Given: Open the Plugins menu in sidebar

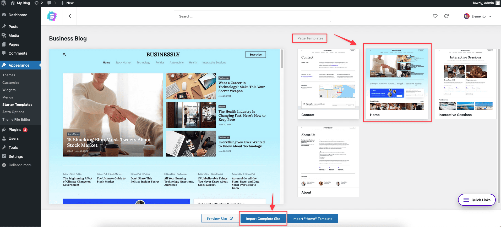Looking at the screenshot, I should coord(15,130).
